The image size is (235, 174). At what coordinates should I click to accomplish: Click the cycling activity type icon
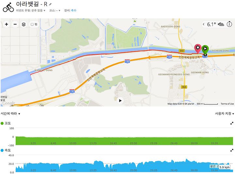tap(8, 7)
